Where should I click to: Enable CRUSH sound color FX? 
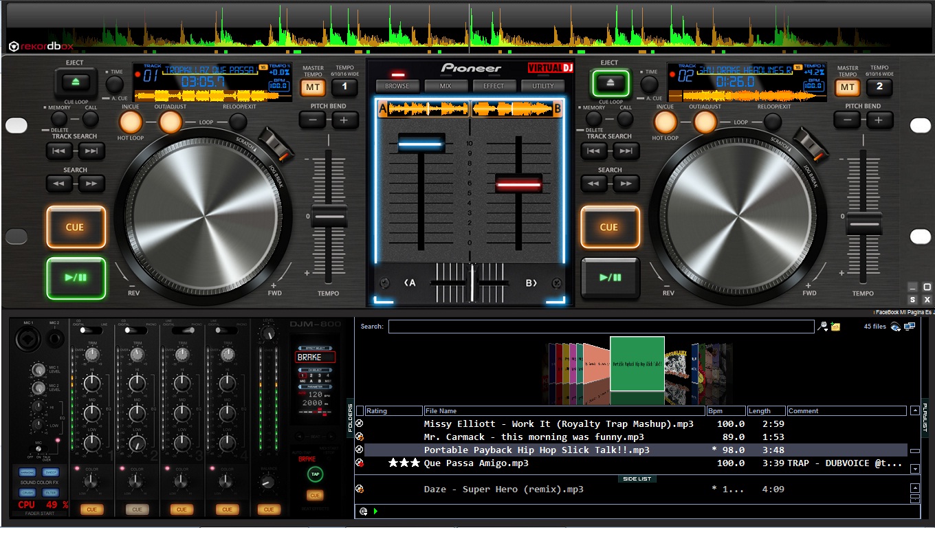tap(27, 492)
